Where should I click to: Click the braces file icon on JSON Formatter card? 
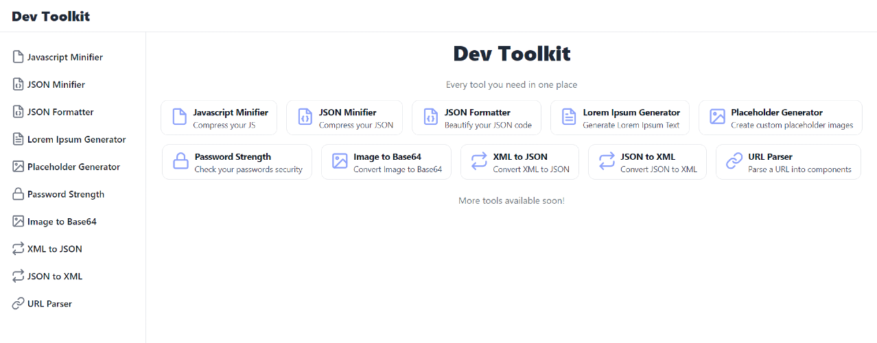430,117
